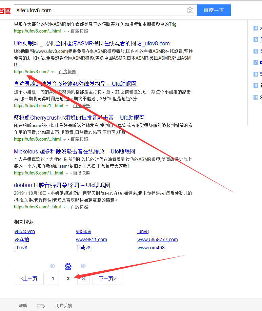262x311 pixels.
Task: Click the search box containing site:ufov8.com
Action: click(x=105, y=10)
